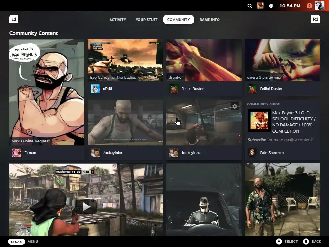Open the Steam menu button
The image size is (329, 247).
point(17,242)
